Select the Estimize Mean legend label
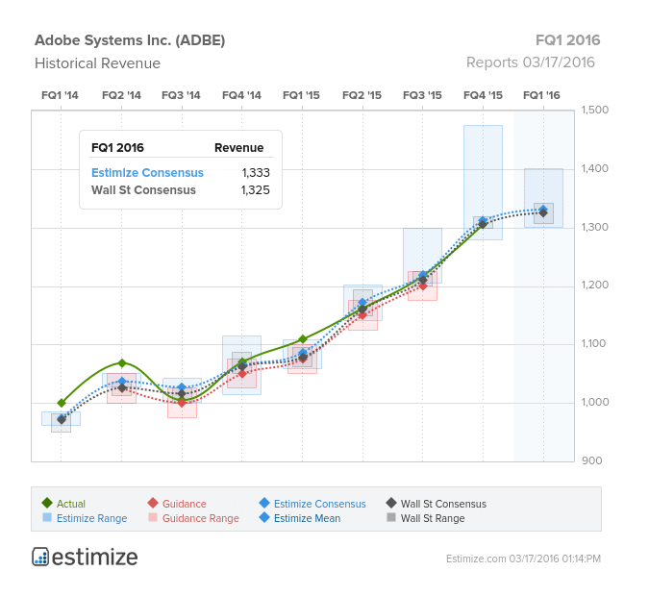The height and width of the screenshot is (596, 649). (x=307, y=518)
